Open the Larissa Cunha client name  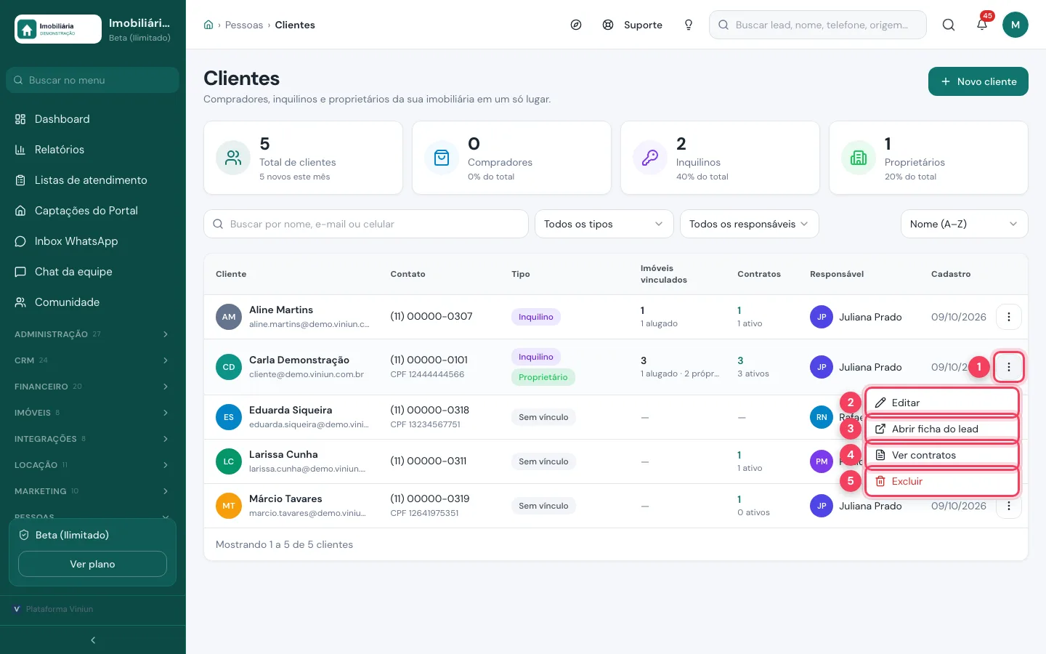pos(283,455)
